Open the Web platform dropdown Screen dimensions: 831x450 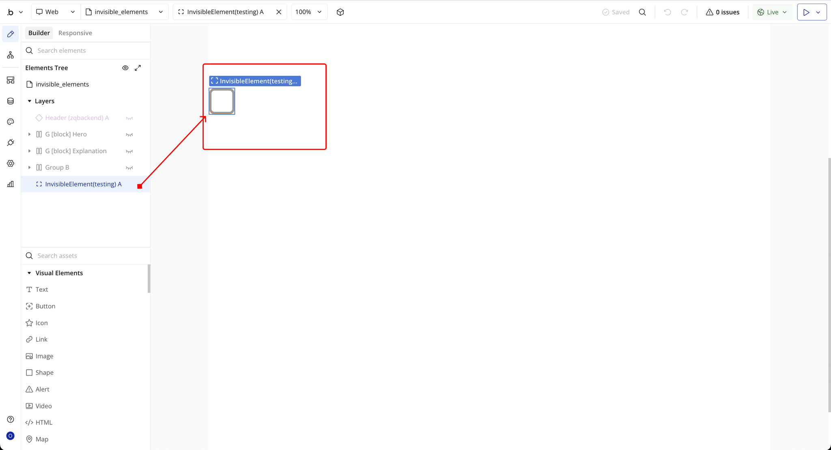pos(56,12)
